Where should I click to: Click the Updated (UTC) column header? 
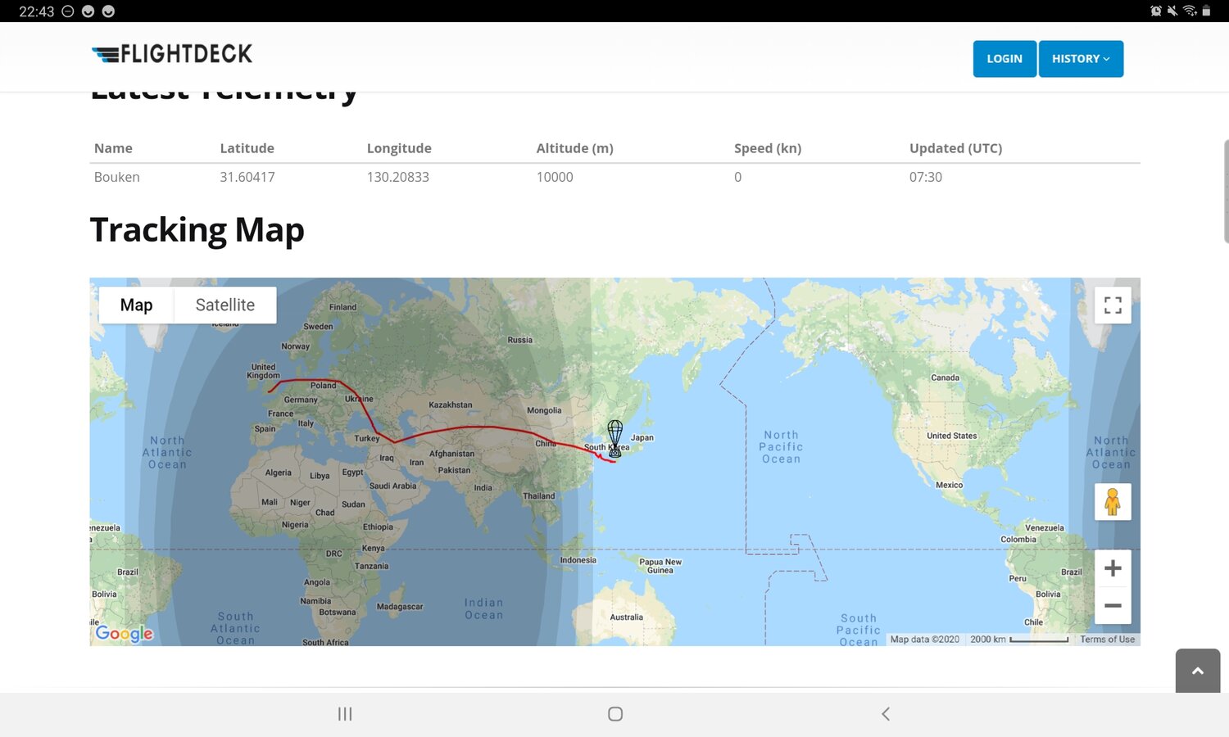coord(955,148)
